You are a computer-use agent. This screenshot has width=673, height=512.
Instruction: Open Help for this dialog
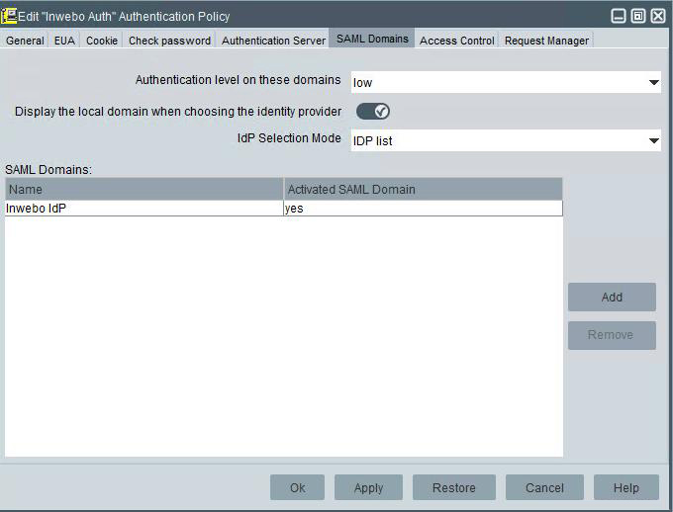(x=625, y=487)
